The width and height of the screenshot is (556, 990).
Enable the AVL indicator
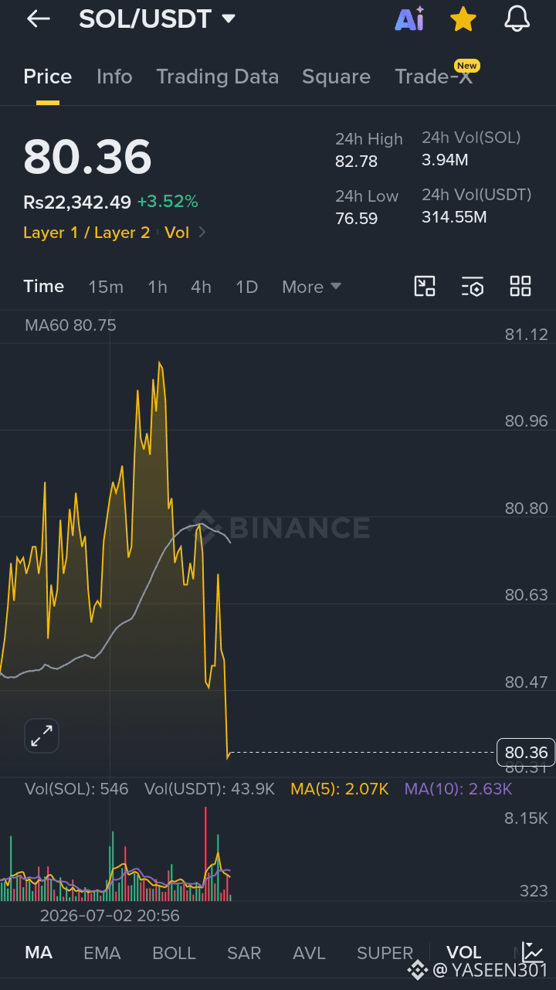(x=309, y=953)
